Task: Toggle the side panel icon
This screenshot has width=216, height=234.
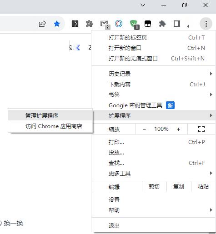Action: 177,24
